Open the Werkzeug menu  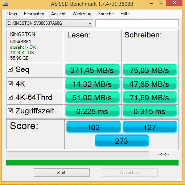pos(82,14)
